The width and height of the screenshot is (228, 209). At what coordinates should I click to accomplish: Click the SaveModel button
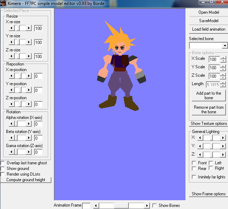(x=209, y=21)
